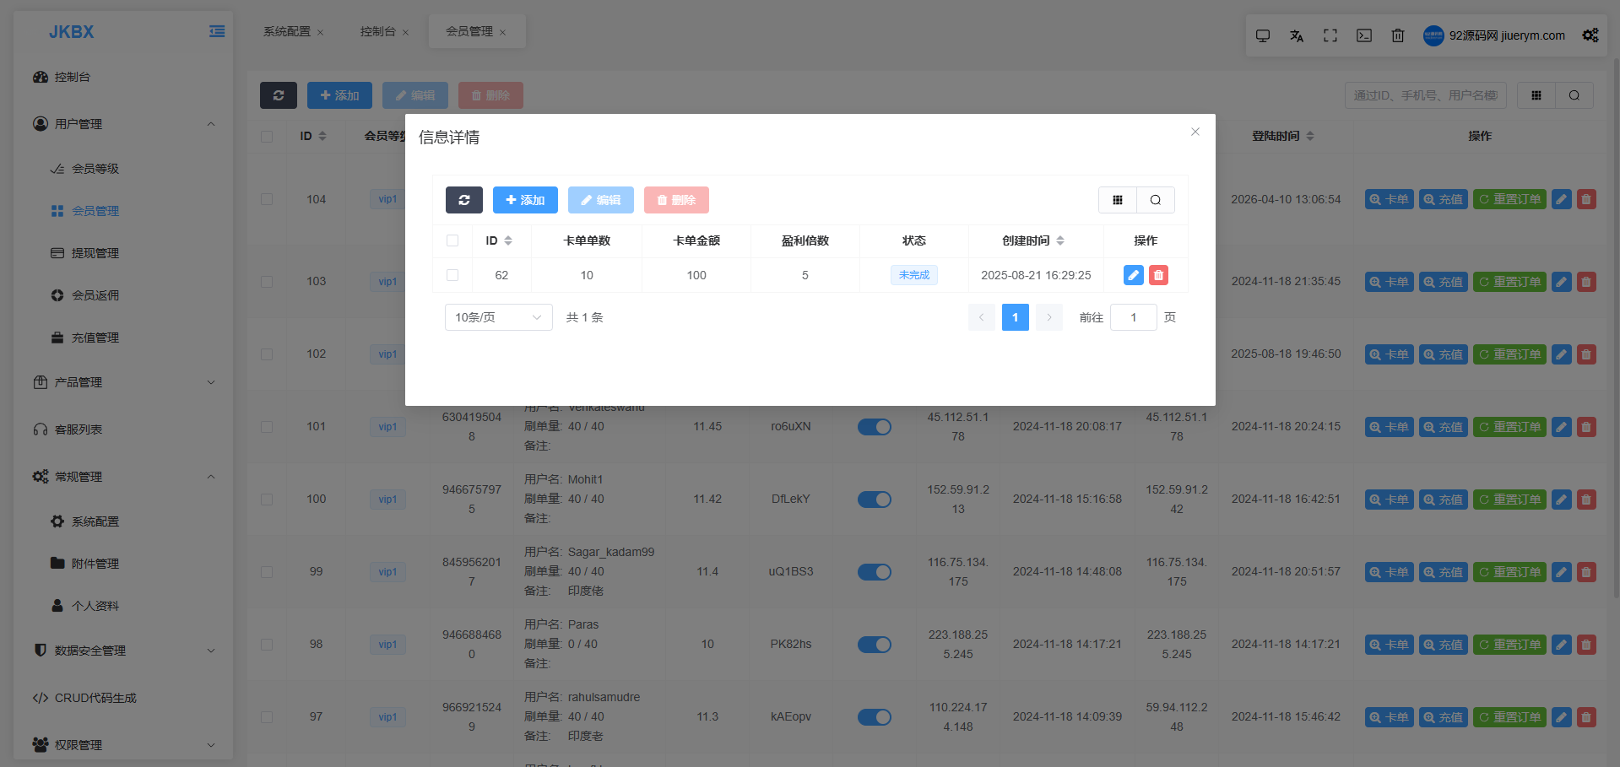Select page 1 in dialog pagination
1620x767 pixels.
click(x=1016, y=317)
